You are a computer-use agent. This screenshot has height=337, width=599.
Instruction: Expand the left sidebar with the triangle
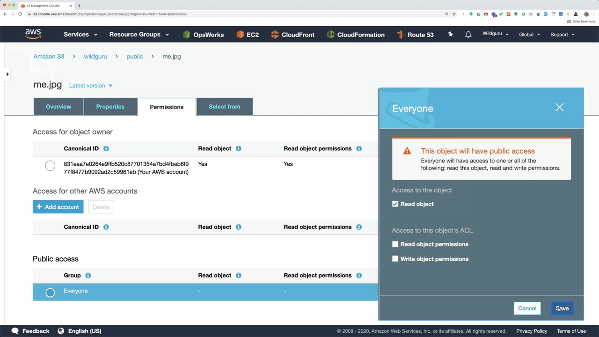tap(7, 74)
